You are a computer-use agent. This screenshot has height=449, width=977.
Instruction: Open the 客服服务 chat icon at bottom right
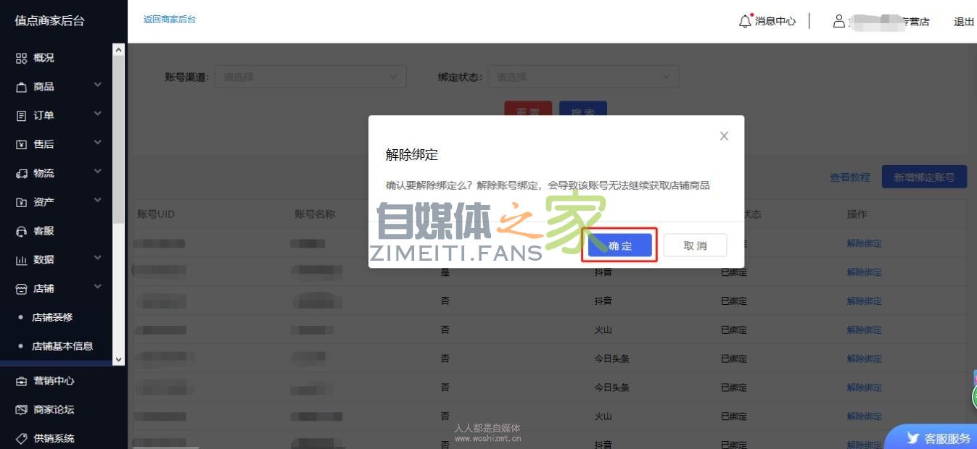(913, 438)
